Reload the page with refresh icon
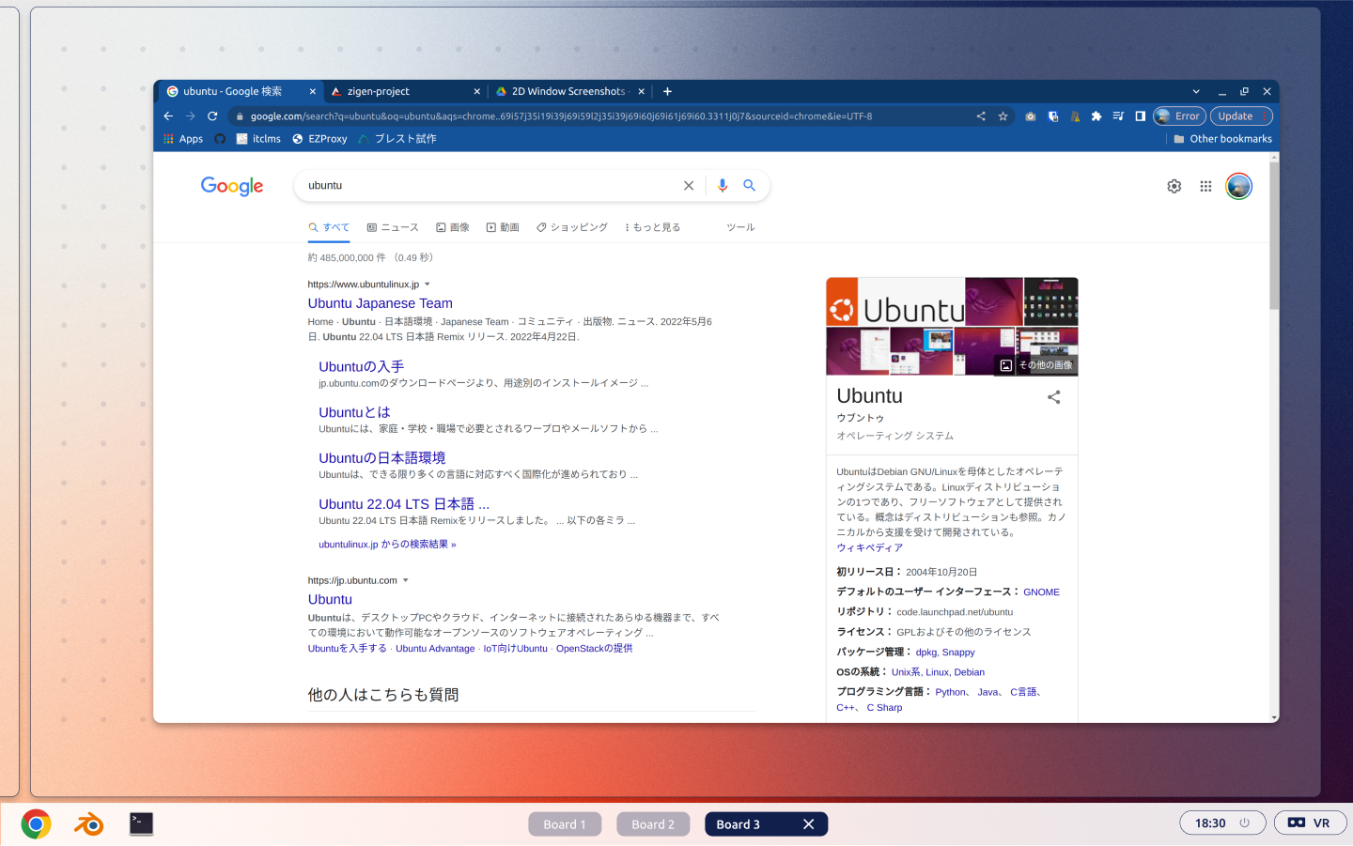Viewport: 1353px width, 846px height. (212, 116)
